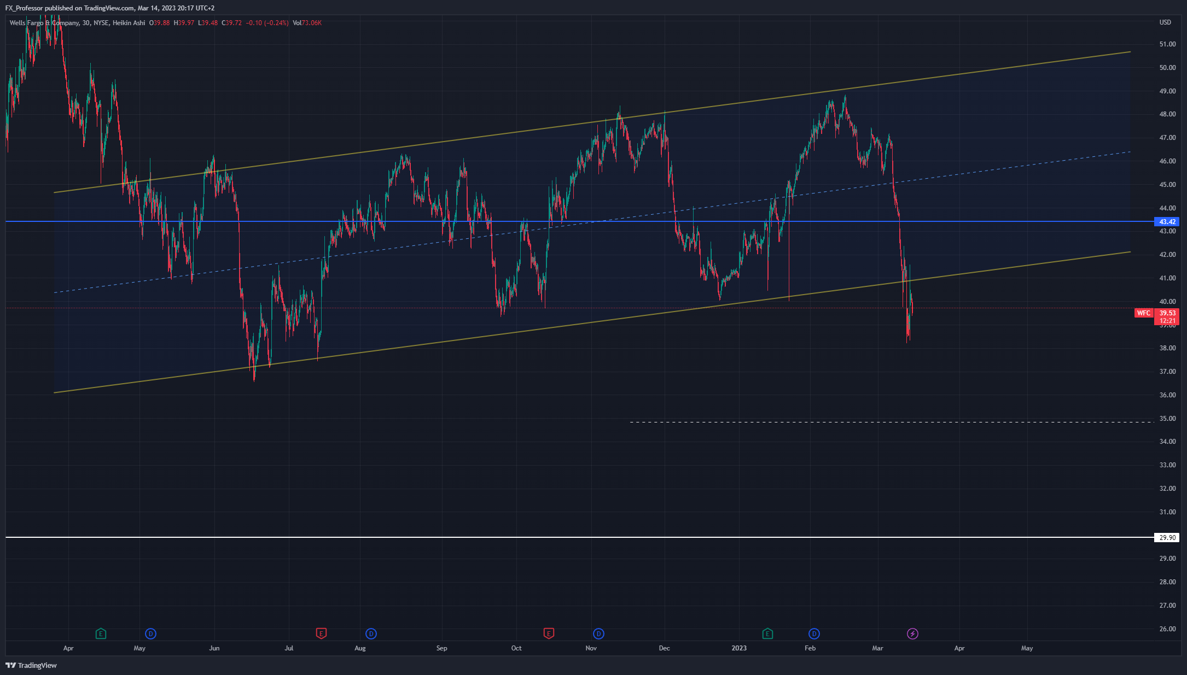The height and width of the screenshot is (675, 1187).
Task: Click the blue dividend marker near Nov
Action: point(598,634)
